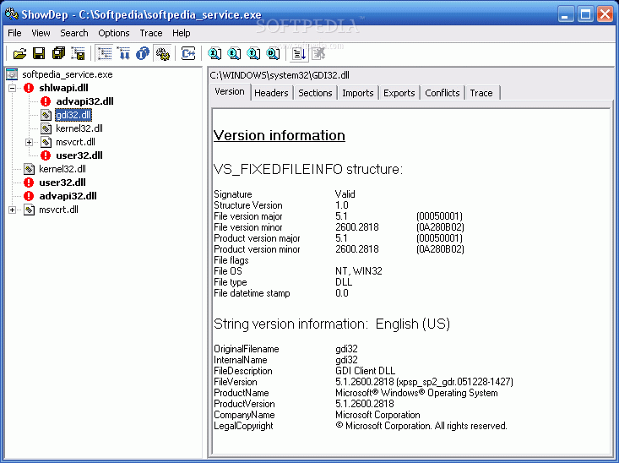The width and height of the screenshot is (619, 463).
Task: Click the magnifier icon labeled D
Action: point(273,53)
